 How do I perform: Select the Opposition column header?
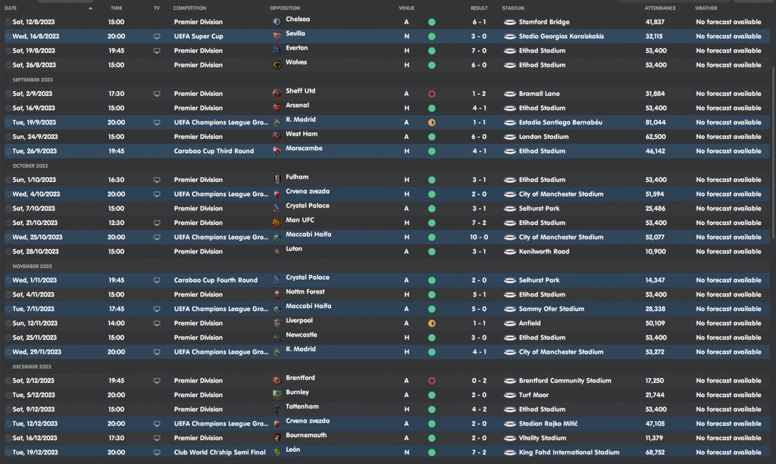[285, 8]
